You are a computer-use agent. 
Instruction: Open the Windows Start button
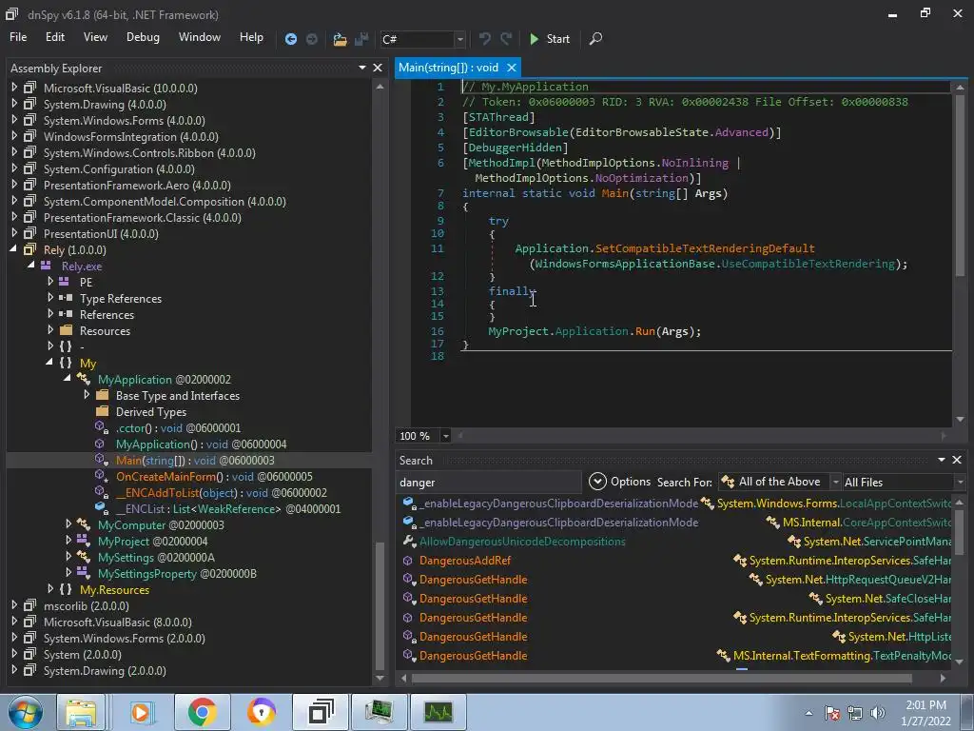[x=25, y=712]
